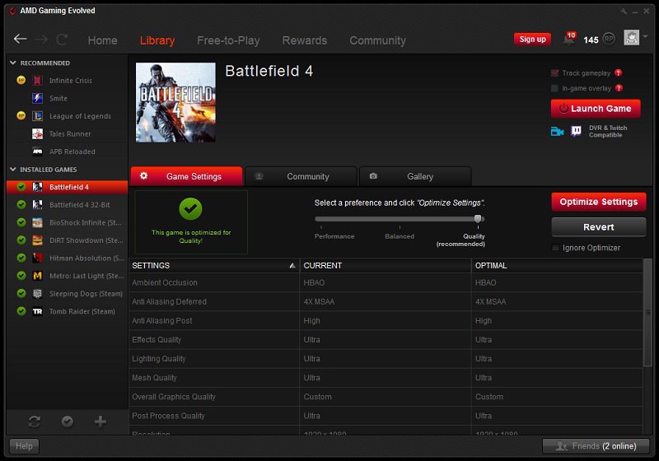Click the refresh library icon in sidebar footer
The image size is (659, 461).
click(34, 421)
